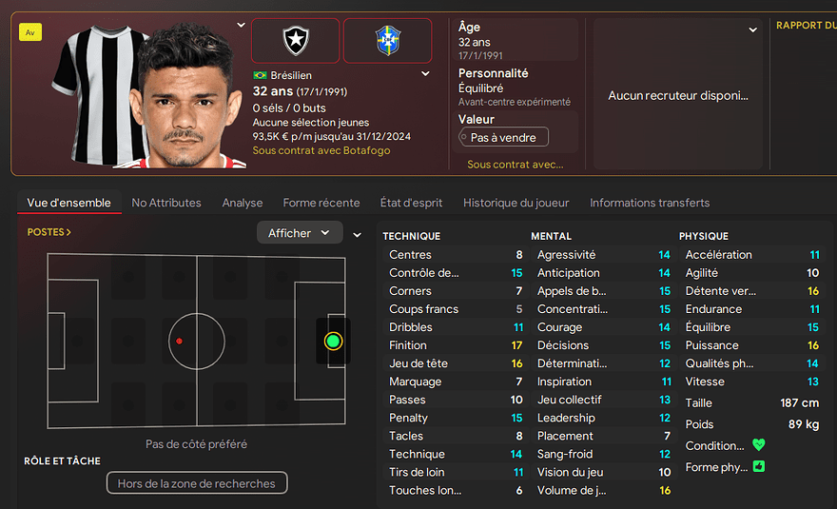The width and height of the screenshot is (837, 509).
Task: Click the Brazil national team crest
Action: [x=387, y=40]
